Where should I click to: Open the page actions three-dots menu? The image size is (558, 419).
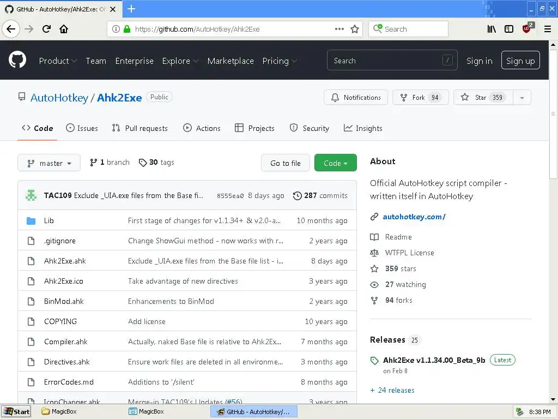[x=339, y=29]
